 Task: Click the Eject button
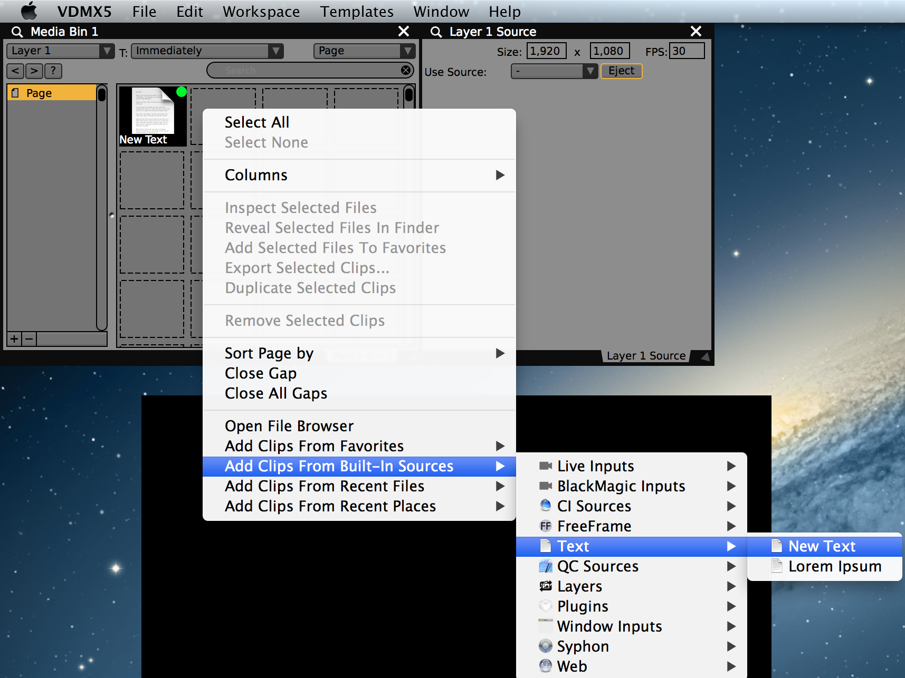coord(621,71)
